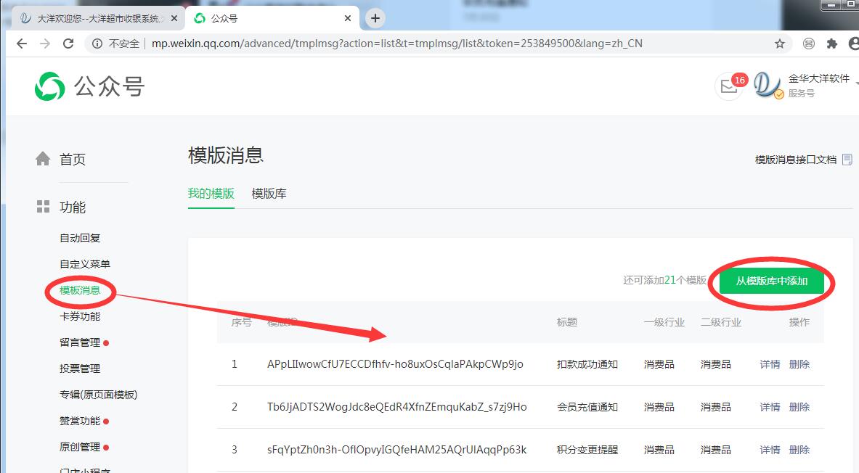Viewport: 859px width, 473px height.
Task: Click the 金华大洋软件 account avatar
Action: tap(768, 86)
